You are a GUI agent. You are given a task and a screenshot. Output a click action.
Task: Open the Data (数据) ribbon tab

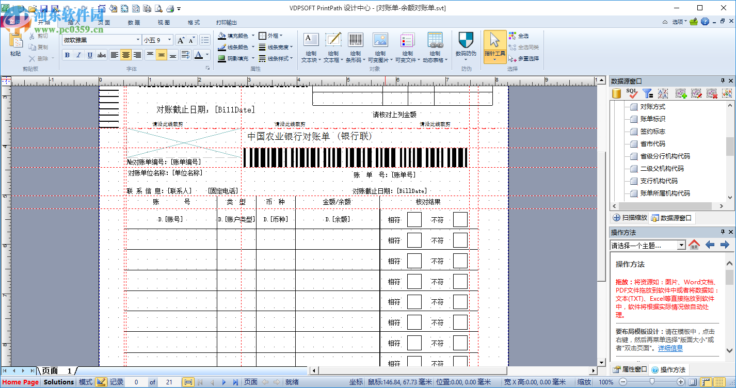pyautogui.click(x=134, y=23)
